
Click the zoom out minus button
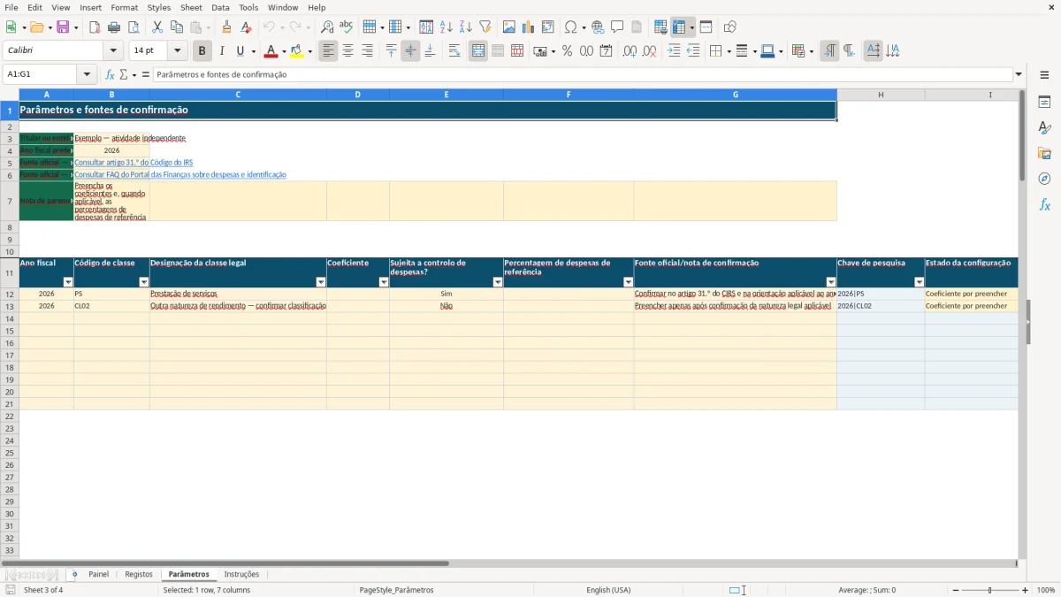(956, 590)
